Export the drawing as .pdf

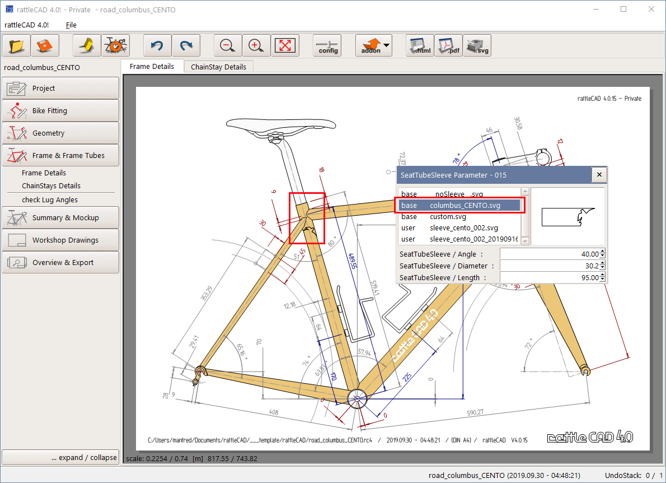[x=448, y=45]
